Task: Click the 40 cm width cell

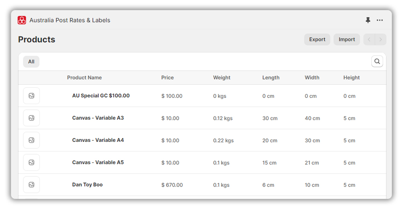Action: tap(312, 118)
